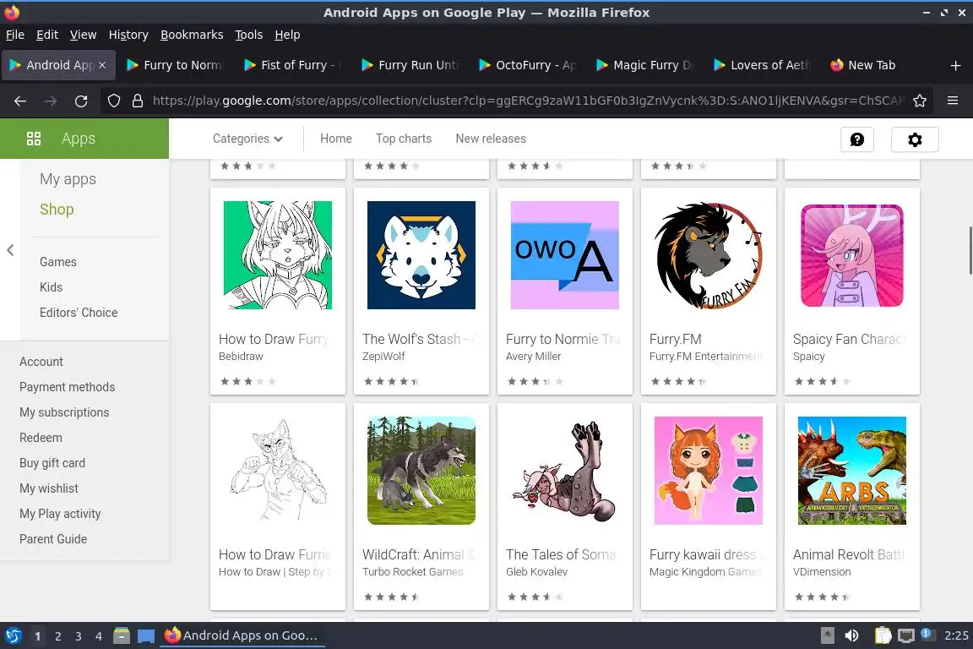Viewport: 973px width, 649px height.
Task: Open My subscriptions link
Action: tap(64, 412)
